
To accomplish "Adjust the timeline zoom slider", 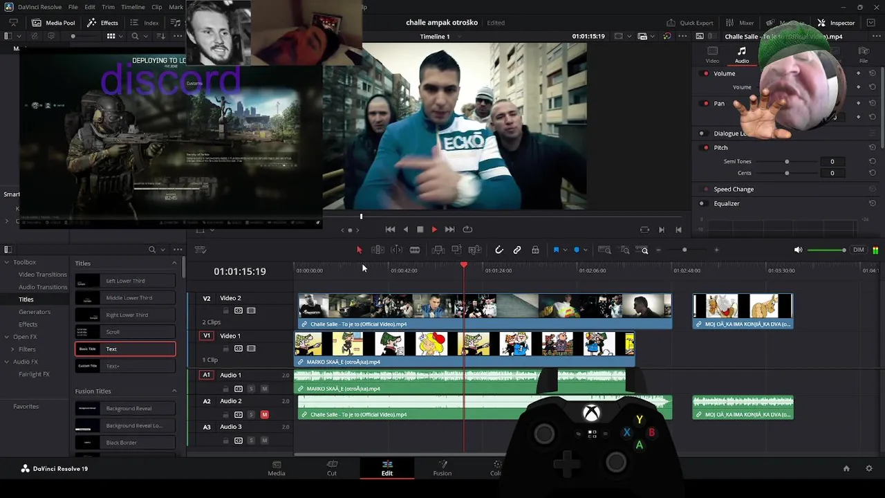I will click(684, 250).
